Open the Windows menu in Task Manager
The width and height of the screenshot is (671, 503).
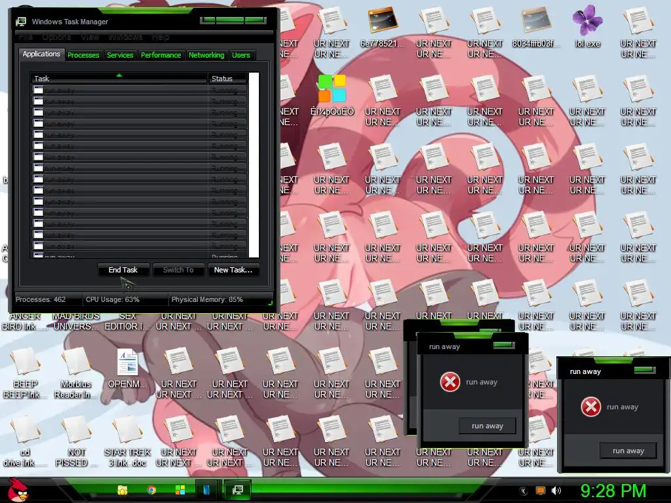coord(125,37)
